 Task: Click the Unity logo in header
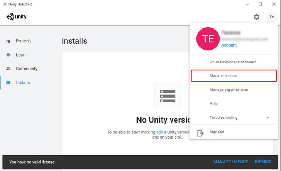pyautogui.click(x=16, y=17)
